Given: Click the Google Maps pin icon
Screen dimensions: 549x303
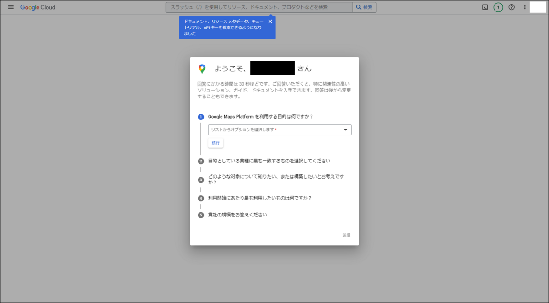Looking at the screenshot, I should [202, 69].
